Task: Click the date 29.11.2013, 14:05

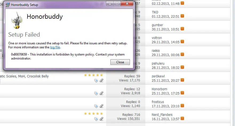Action: click(x=165, y=42)
